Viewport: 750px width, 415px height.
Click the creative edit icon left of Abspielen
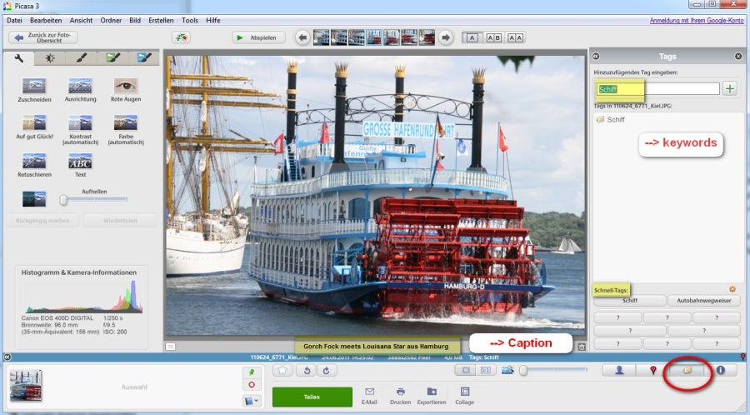pyautogui.click(x=181, y=37)
